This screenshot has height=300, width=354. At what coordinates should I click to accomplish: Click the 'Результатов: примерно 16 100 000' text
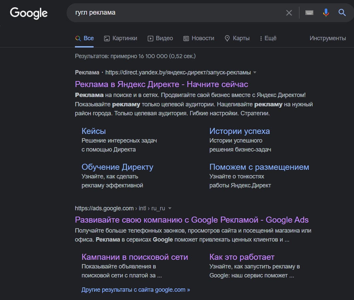[135, 56]
